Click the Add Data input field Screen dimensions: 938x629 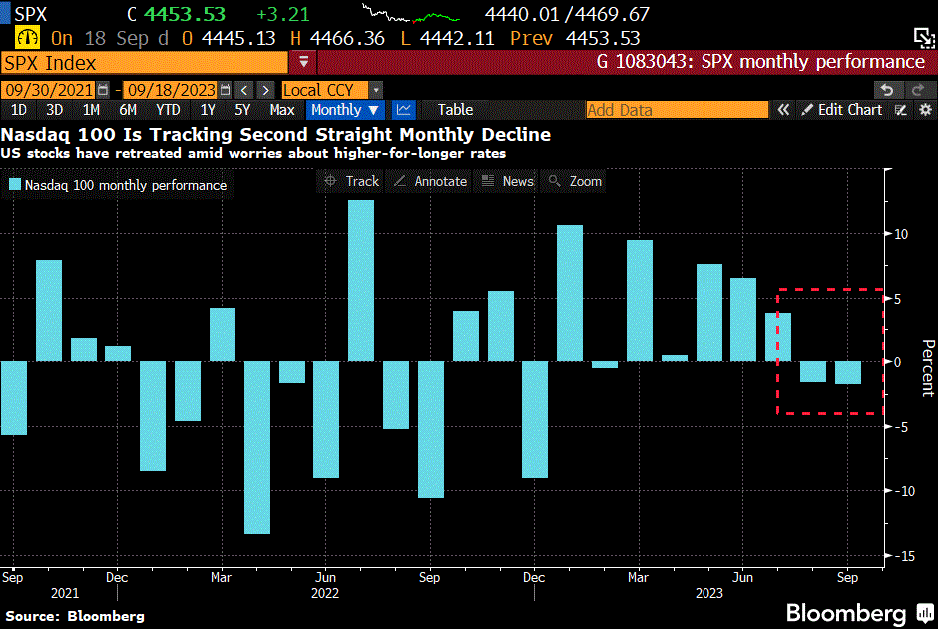677,110
